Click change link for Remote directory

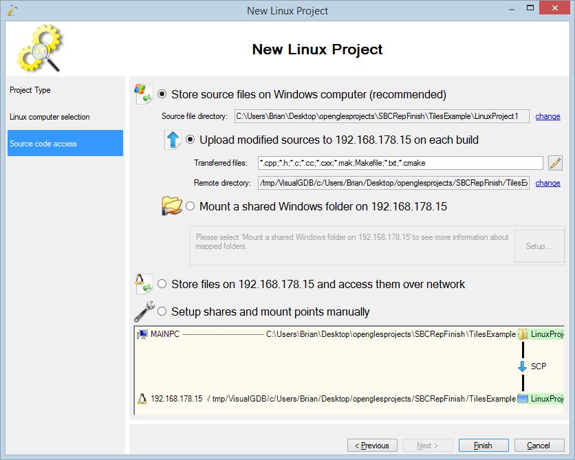tap(547, 183)
